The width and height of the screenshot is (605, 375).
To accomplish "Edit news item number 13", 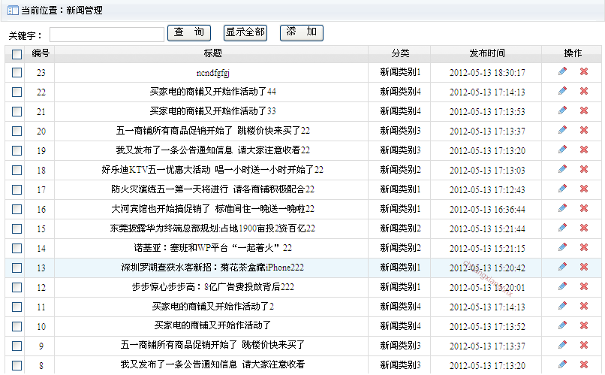I will coord(562,267).
